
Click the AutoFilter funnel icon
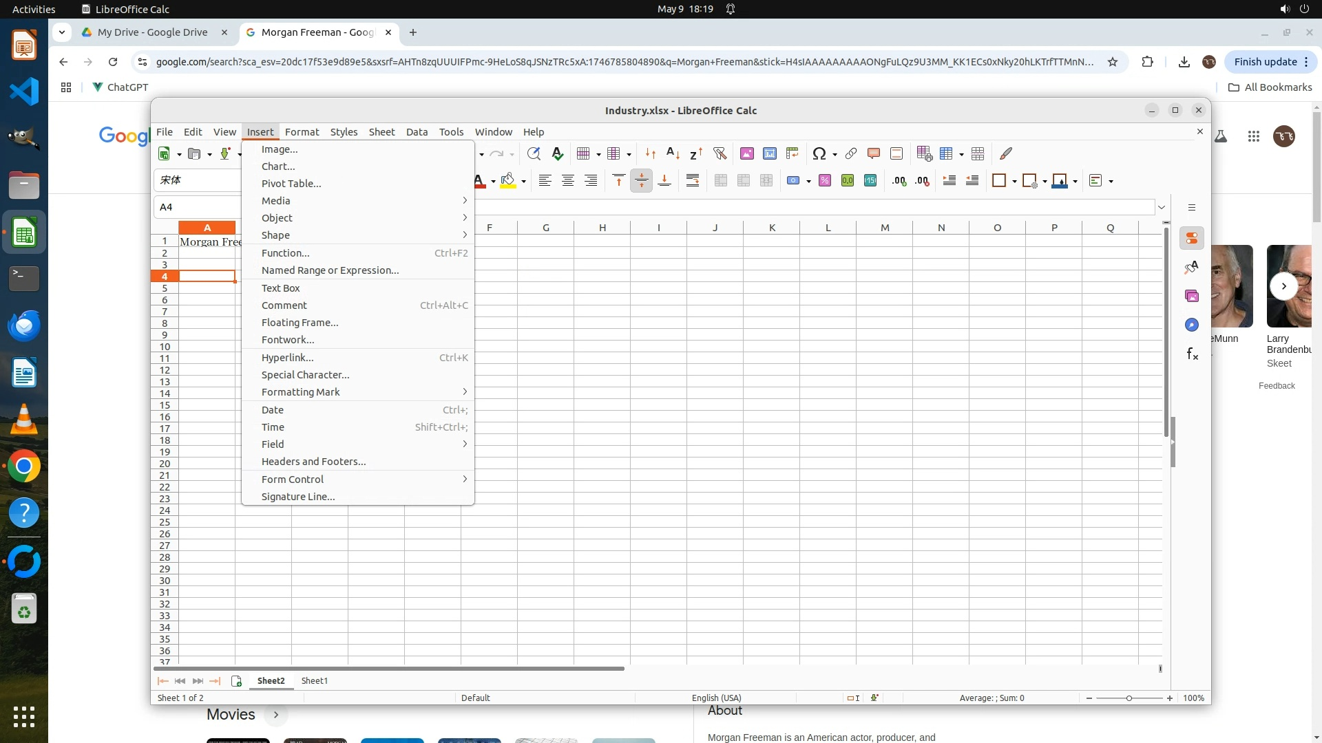(x=720, y=153)
